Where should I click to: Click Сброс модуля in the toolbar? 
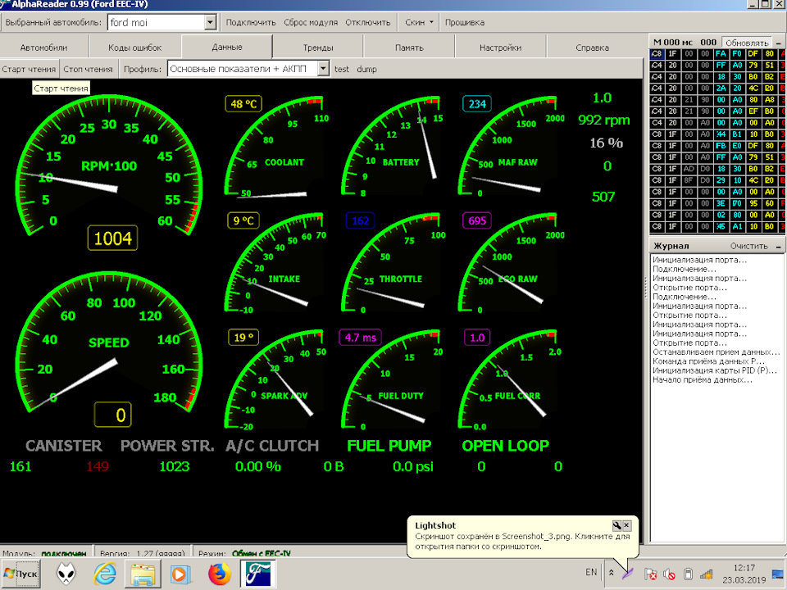click(311, 23)
